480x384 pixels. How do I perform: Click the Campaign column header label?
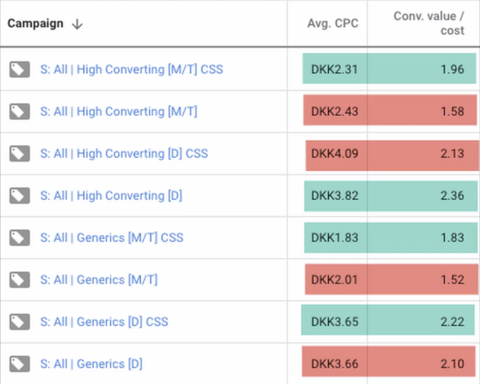coord(35,24)
